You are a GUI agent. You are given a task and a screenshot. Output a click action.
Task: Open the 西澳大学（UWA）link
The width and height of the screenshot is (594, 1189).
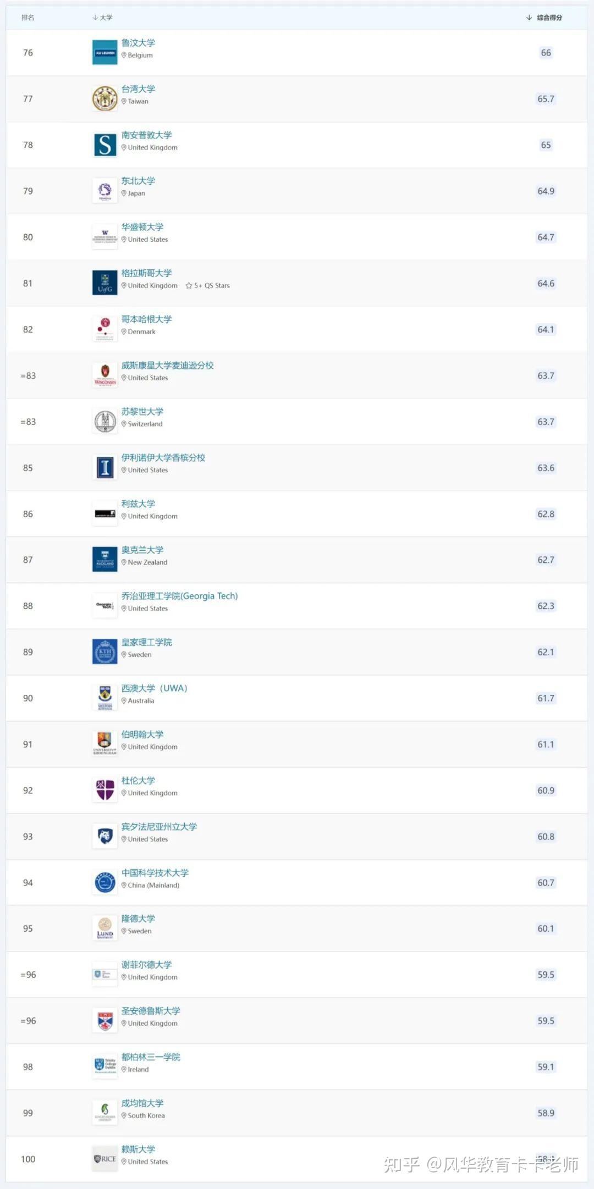click(x=154, y=688)
